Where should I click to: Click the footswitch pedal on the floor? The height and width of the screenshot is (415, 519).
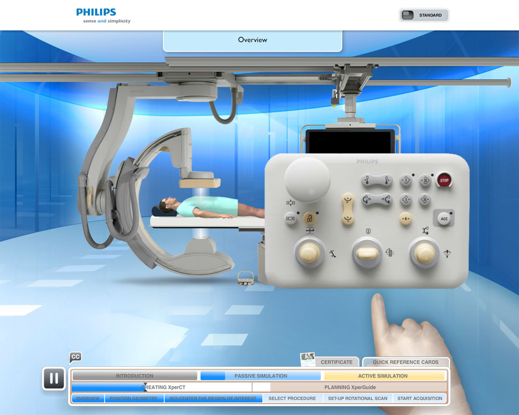pos(245,279)
